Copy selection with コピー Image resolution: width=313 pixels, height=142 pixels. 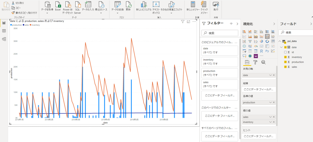pos(16,8)
